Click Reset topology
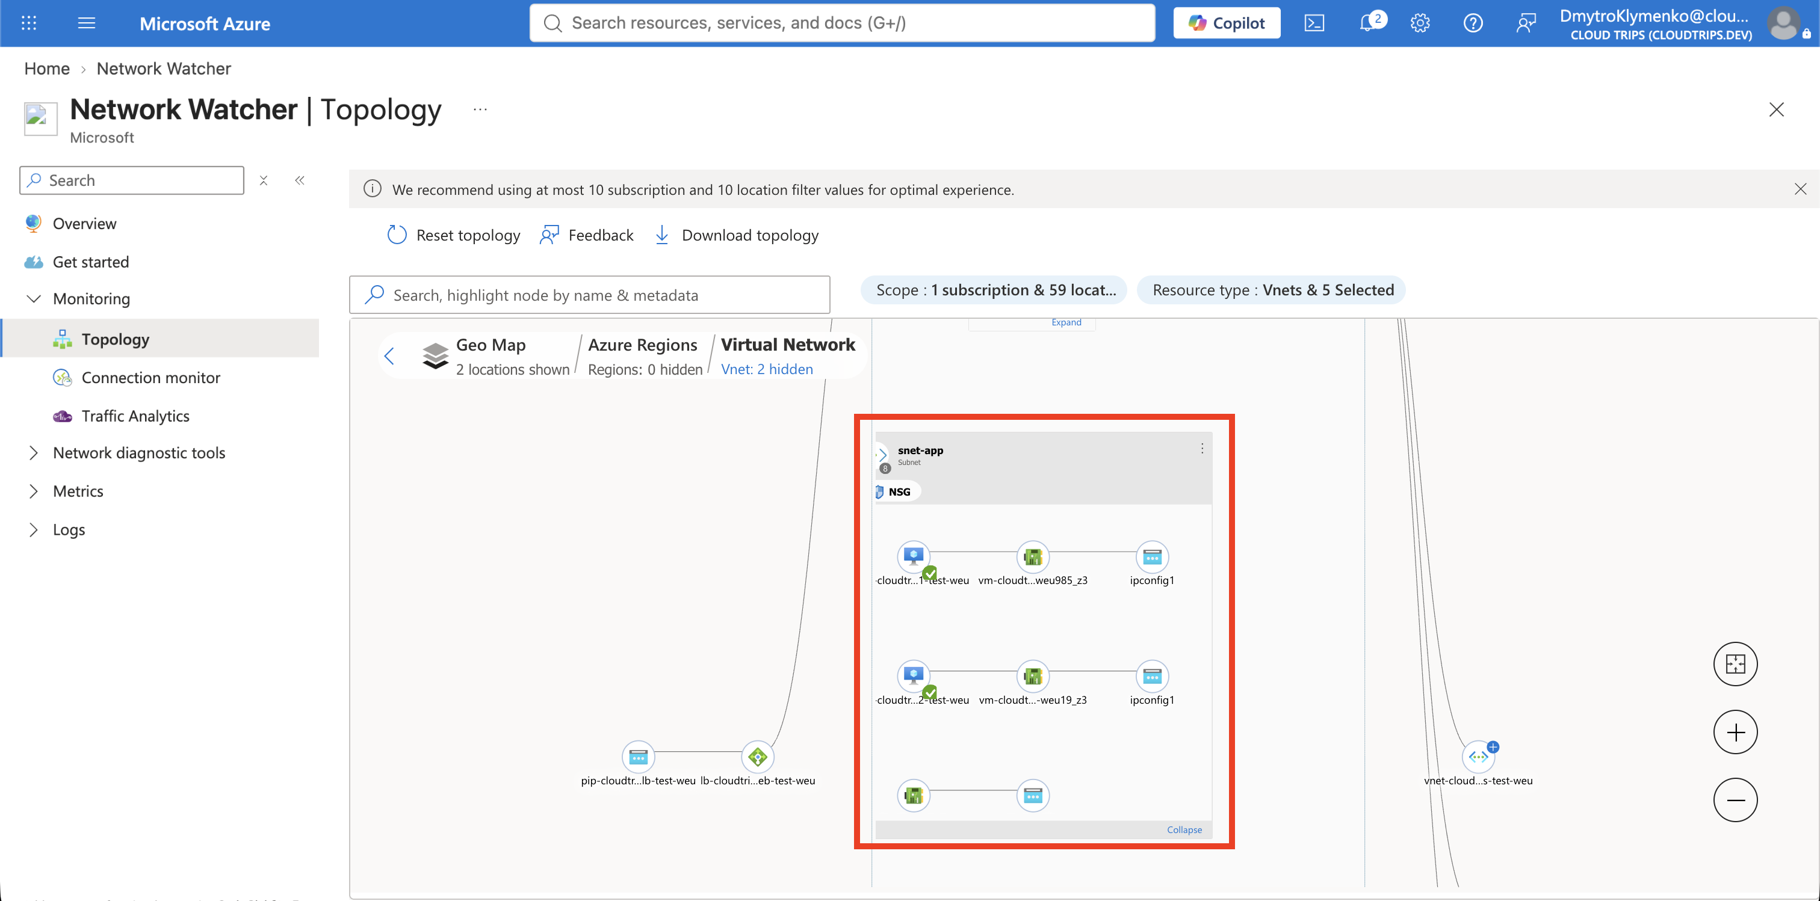The image size is (1820, 901). click(x=454, y=235)
